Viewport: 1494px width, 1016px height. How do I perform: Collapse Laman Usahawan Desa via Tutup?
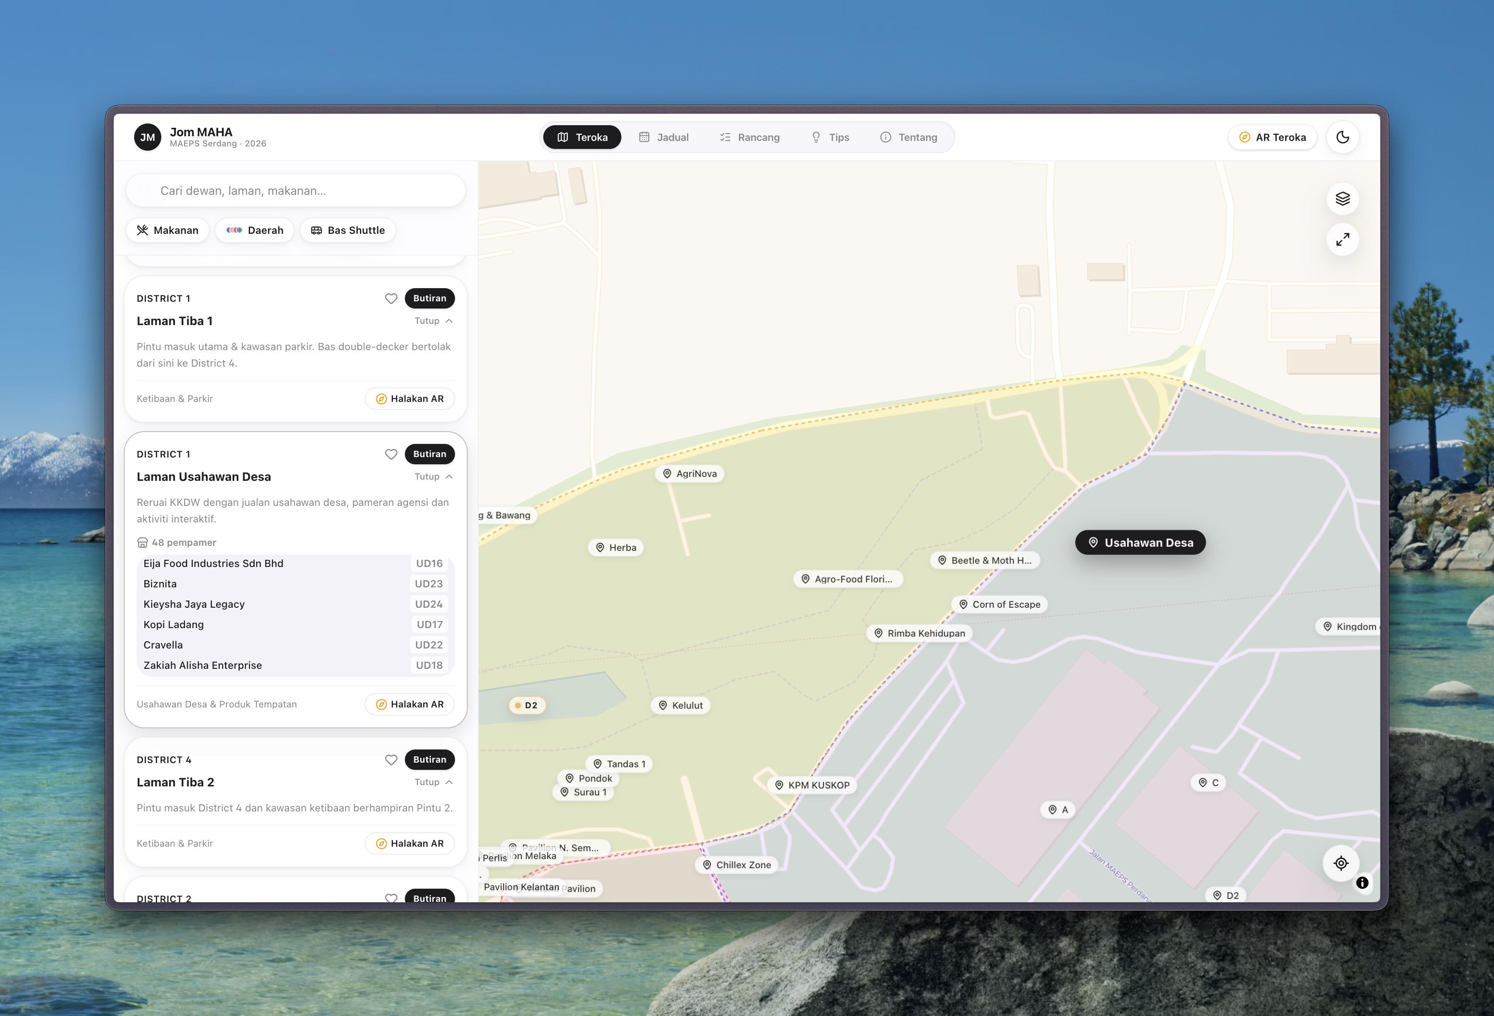pos(434,476)
